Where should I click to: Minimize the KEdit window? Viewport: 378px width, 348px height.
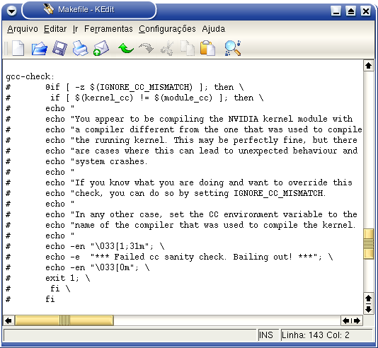coord(336,11)
